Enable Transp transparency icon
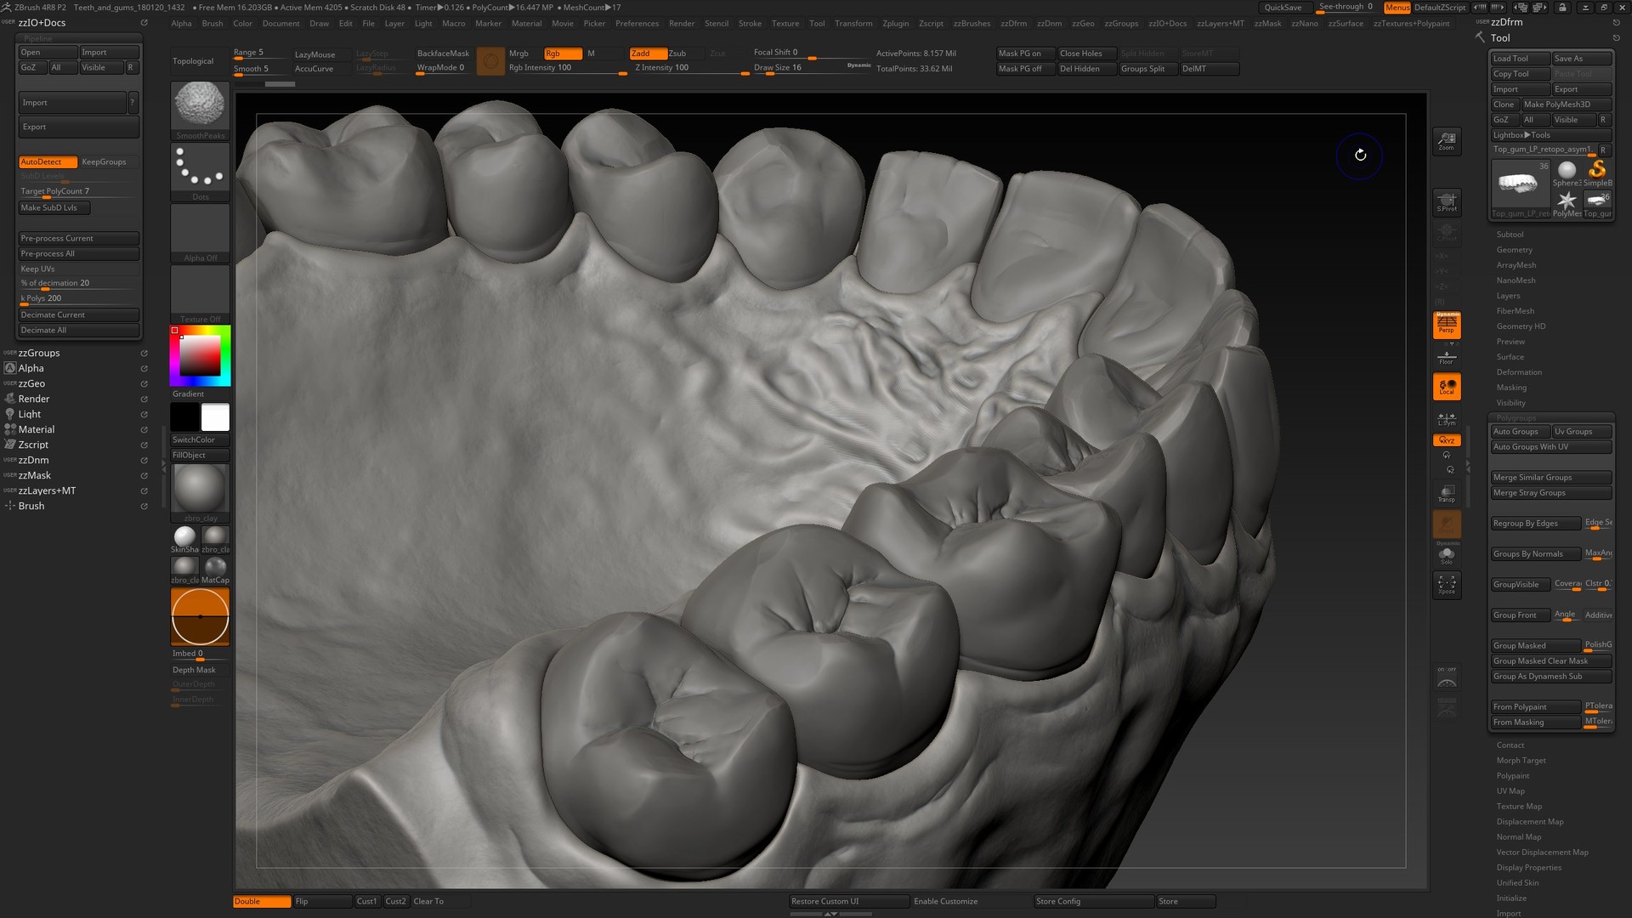This screenshot has height=918, width=1632. tap(1446, 493)
